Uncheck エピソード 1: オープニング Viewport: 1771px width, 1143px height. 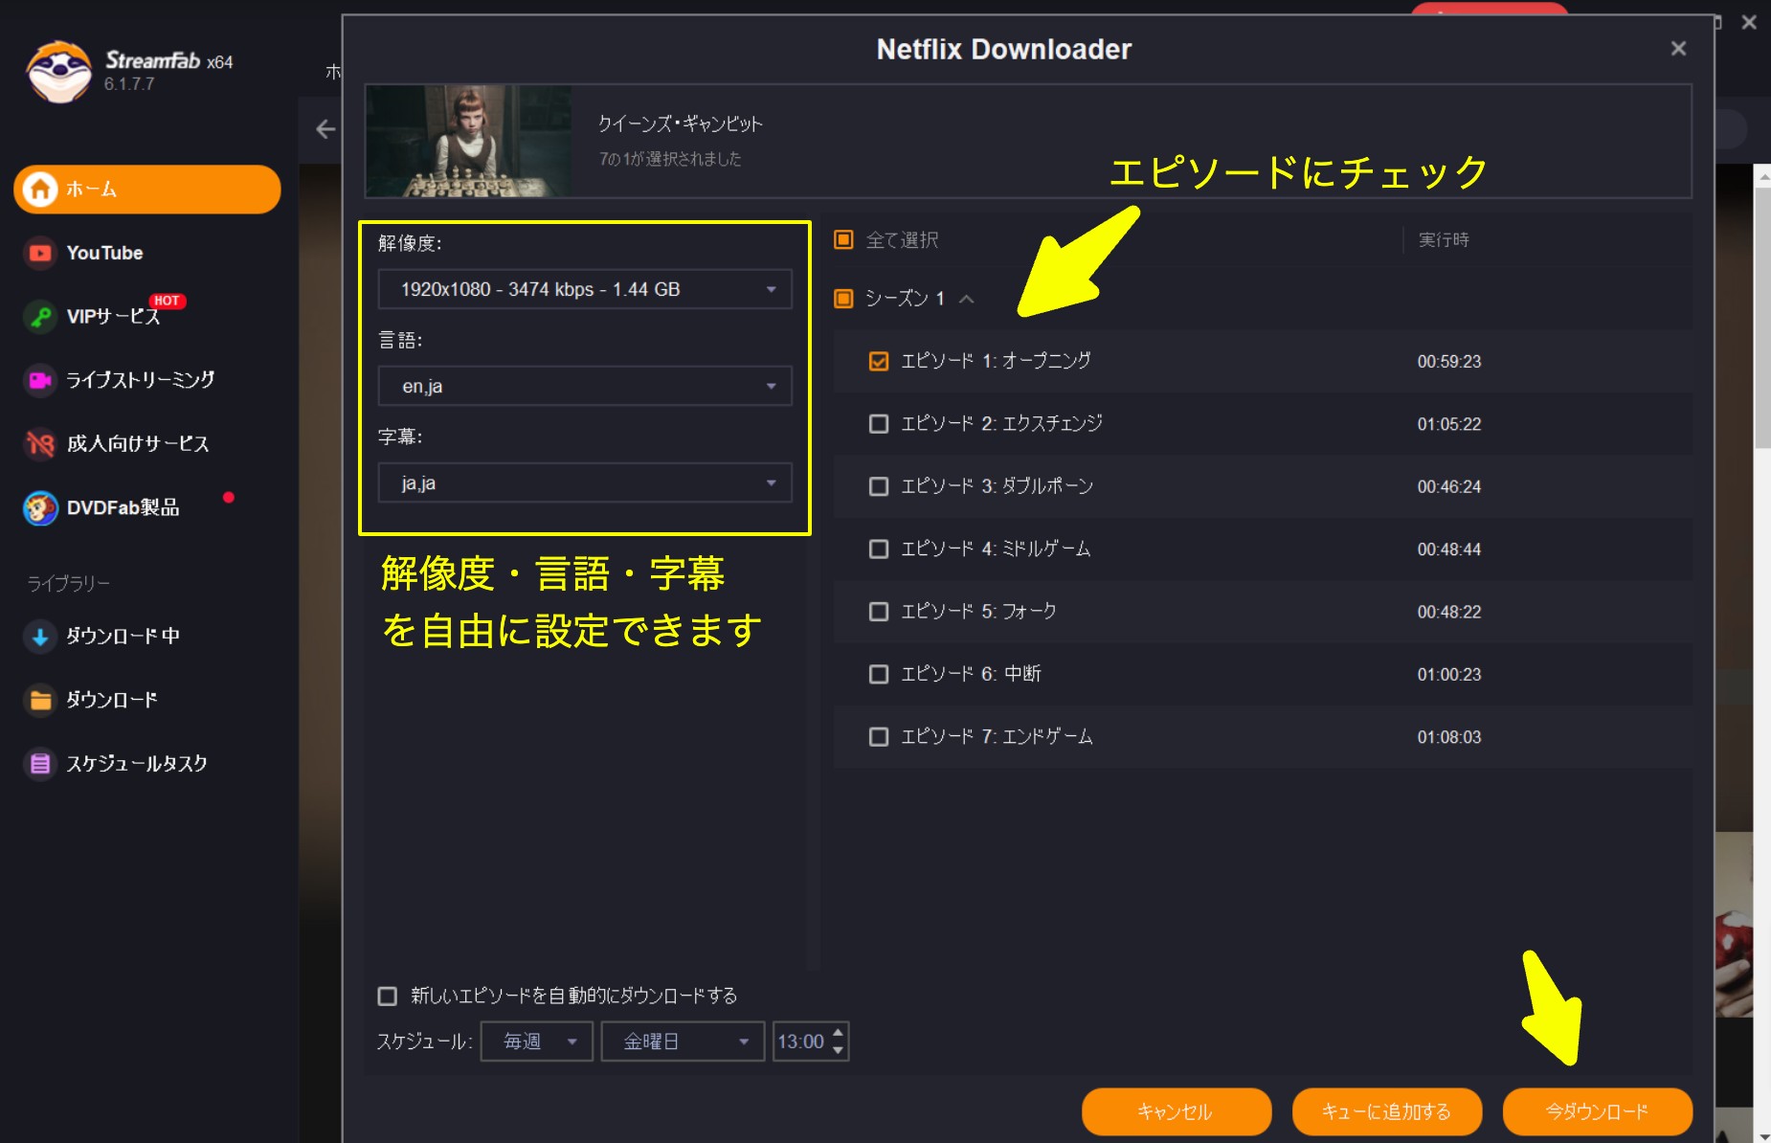[x=878, y=361]
